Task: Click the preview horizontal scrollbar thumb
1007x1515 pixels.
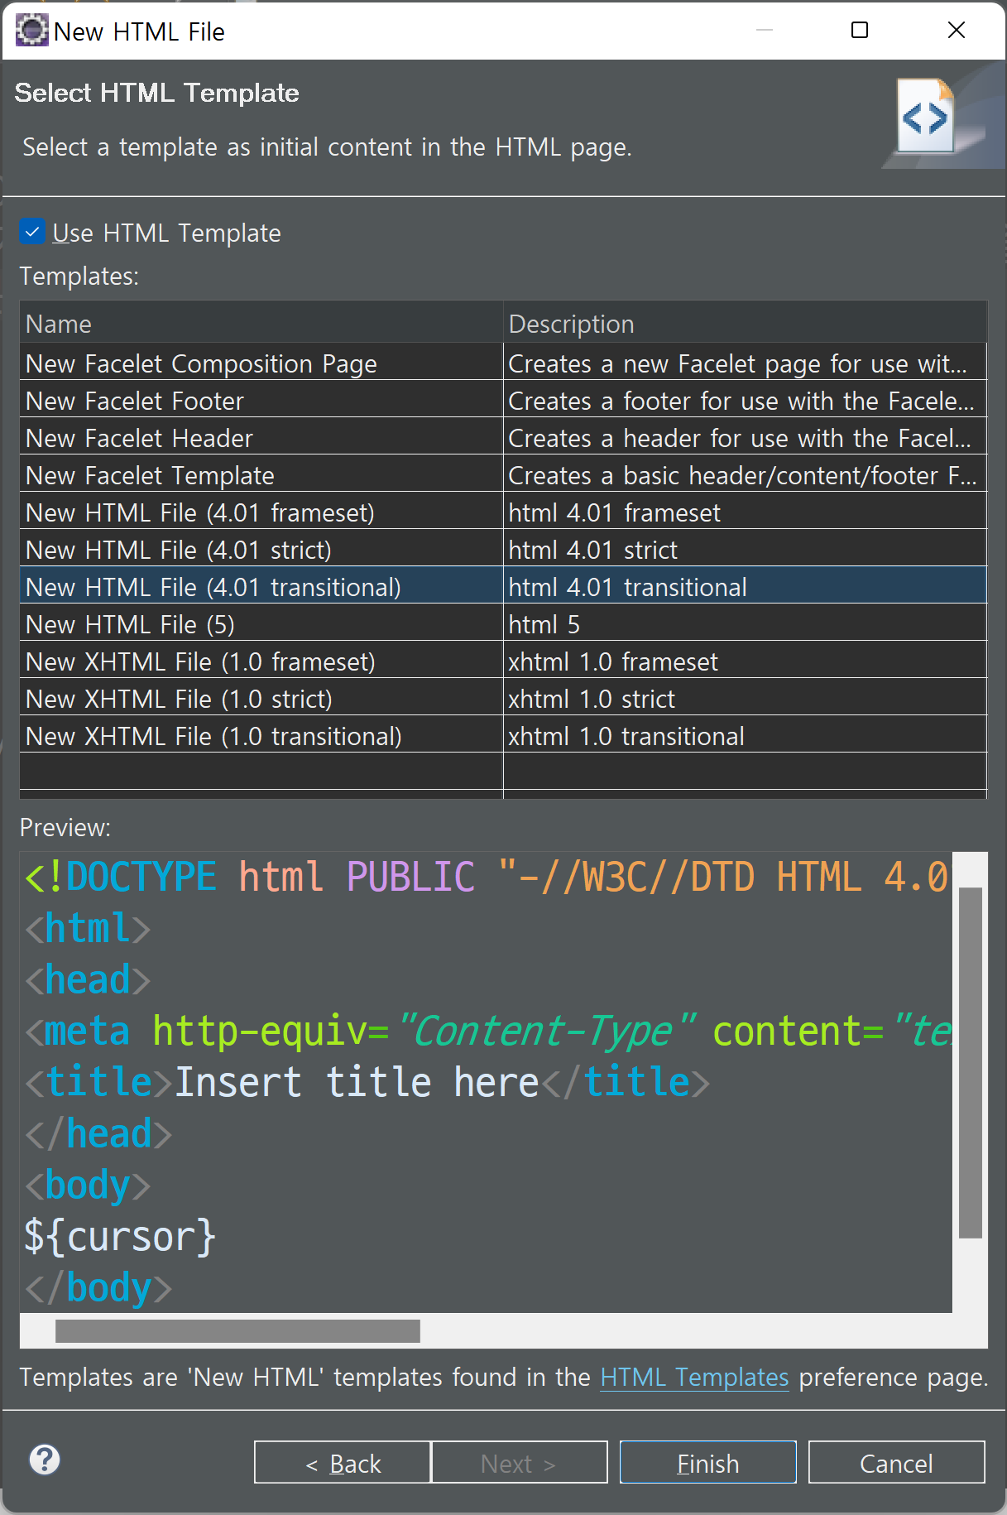Action: [x=237, y=1331]
